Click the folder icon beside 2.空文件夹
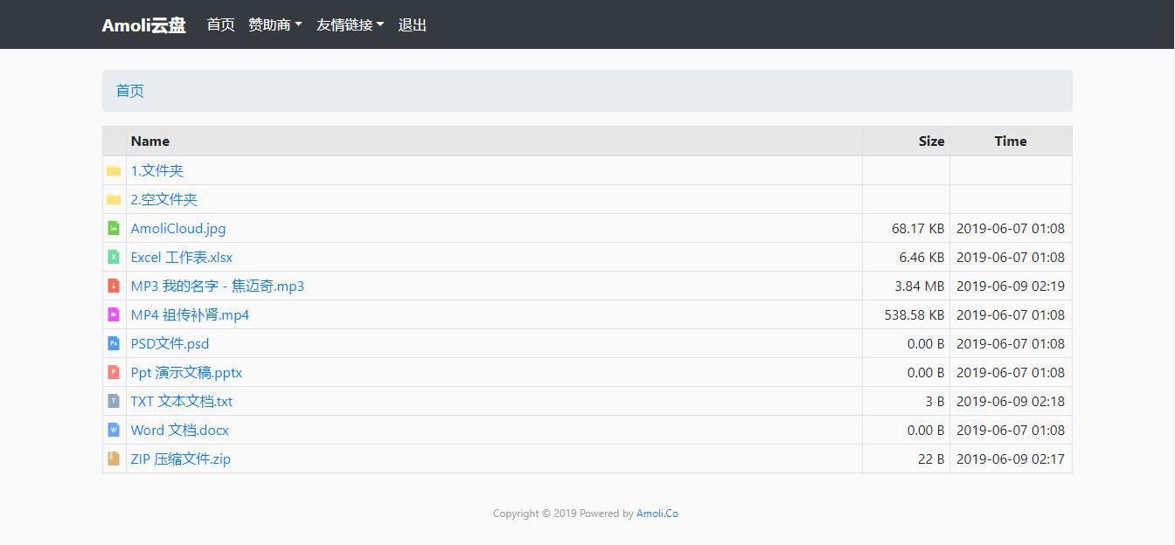 coord(114,200)
